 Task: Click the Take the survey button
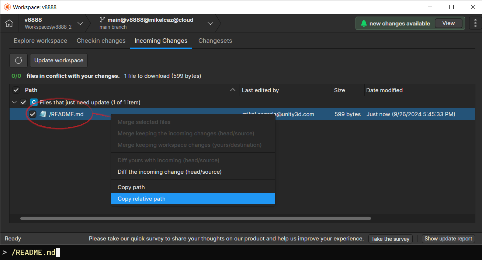click(390, 239)
